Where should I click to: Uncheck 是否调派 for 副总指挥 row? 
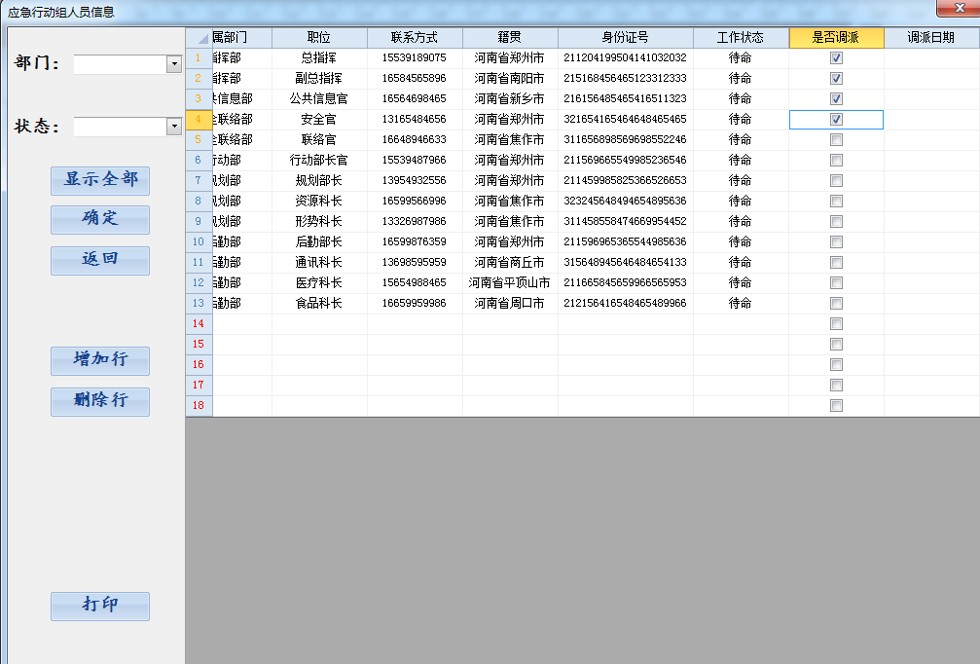coord(836,78)
